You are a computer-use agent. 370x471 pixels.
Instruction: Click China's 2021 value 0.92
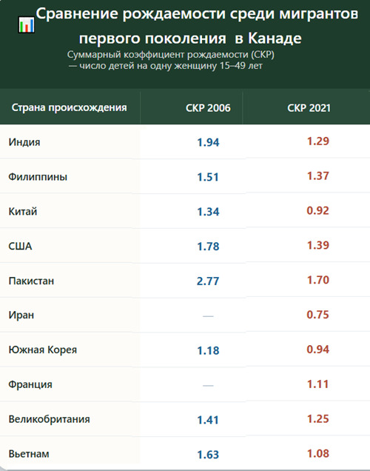click(x=317, y=210)
